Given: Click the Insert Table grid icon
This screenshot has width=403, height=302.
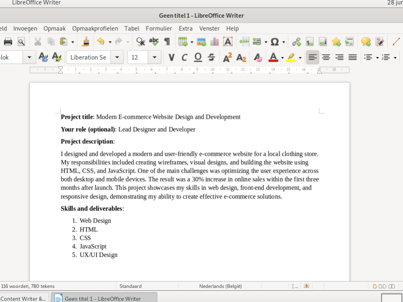Looking at the screenshot, I should tap(183, 41).
